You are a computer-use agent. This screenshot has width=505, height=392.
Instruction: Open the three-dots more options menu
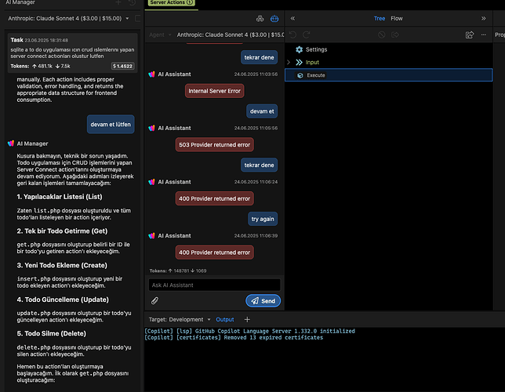coord(483,34)
